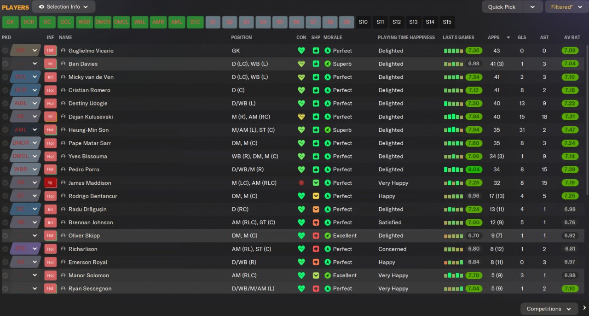Click the eye icon in Selection Info
Image resolution: width=589 pixels, height=316 pixels.
pos(41,7)
